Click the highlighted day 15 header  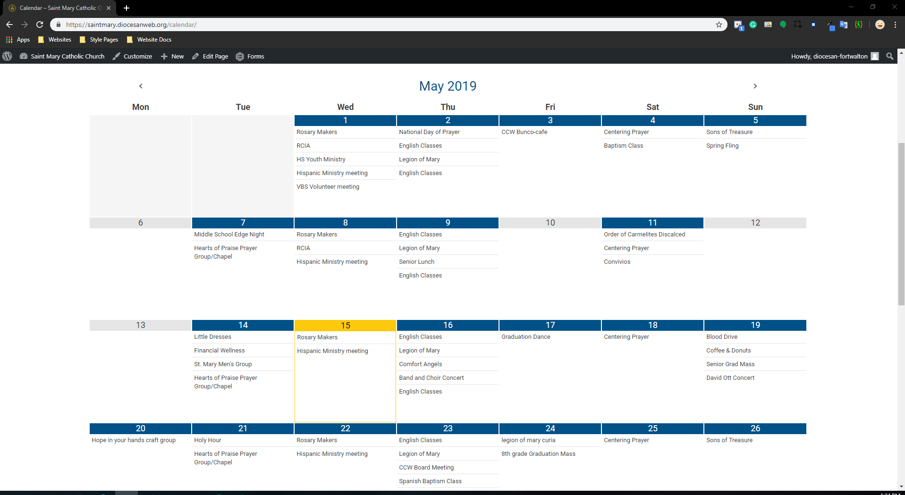coord(345,326)
